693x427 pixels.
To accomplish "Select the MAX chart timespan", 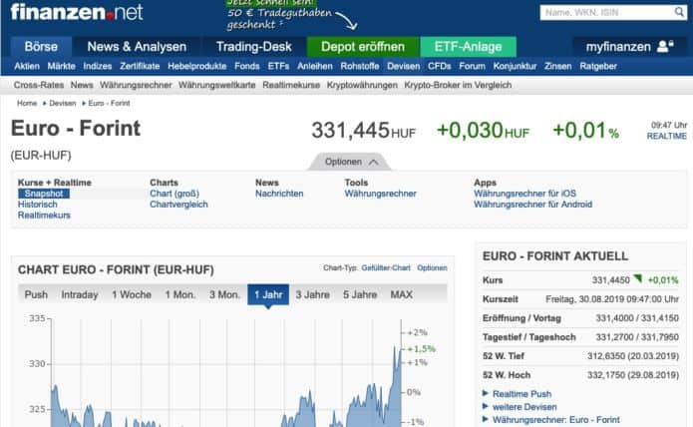I will pos(401,294).
